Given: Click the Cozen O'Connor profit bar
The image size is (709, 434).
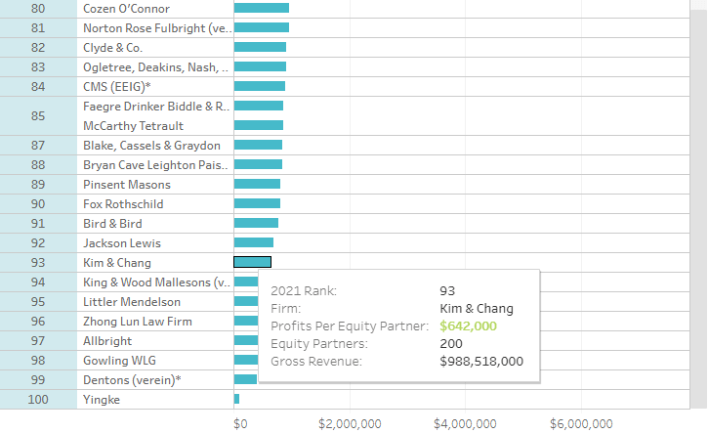Looking at the screenshot, I should pos(262,8).
